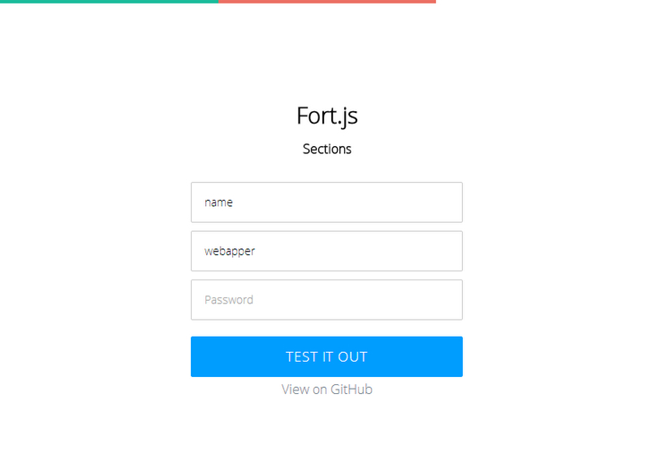The width and height of the screenshot is (652, 455).
Task: Open the View on GitHub link
Action: pyautogui.click(x=327, y=390)
